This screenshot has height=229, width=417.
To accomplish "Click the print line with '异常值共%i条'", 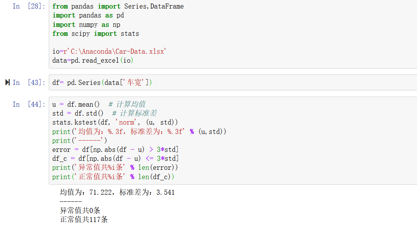I will pos(115,167).
